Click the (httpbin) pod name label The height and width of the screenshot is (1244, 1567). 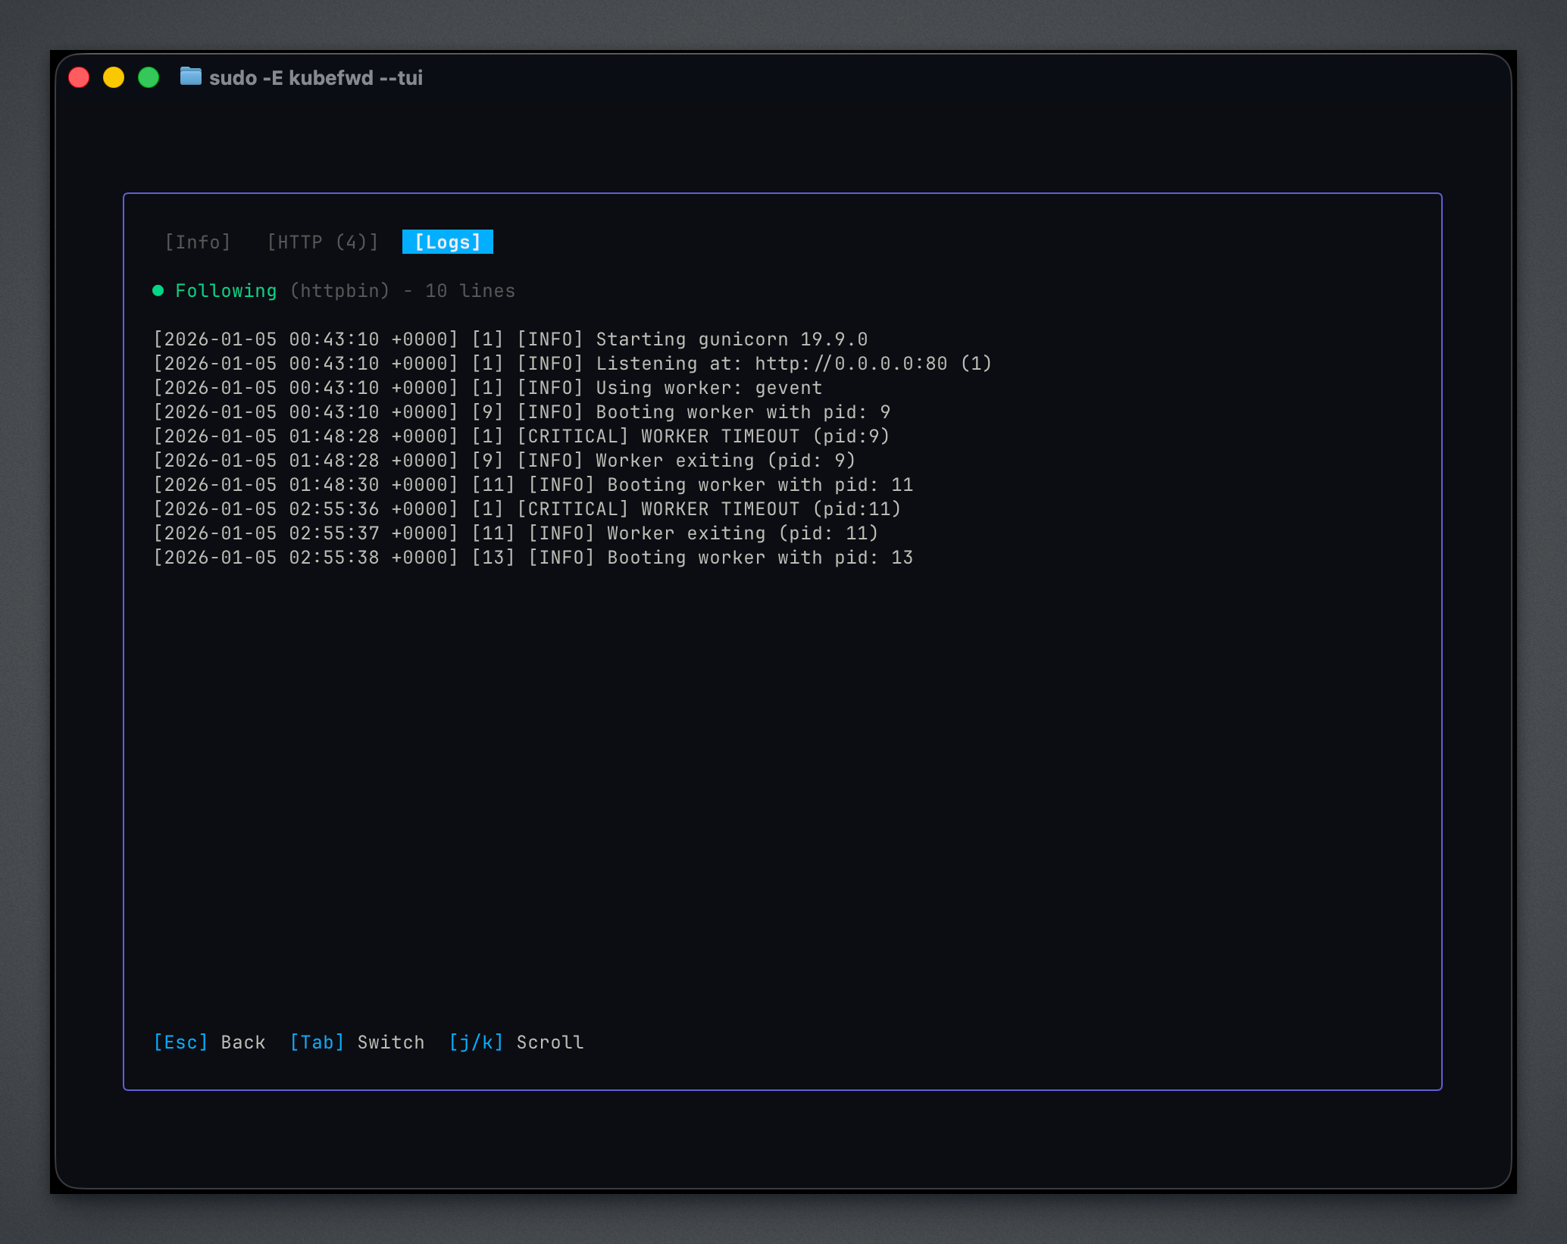coord(338,290)
